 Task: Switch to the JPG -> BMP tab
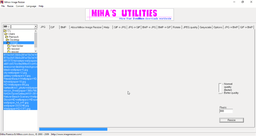[x=231, y=27]
